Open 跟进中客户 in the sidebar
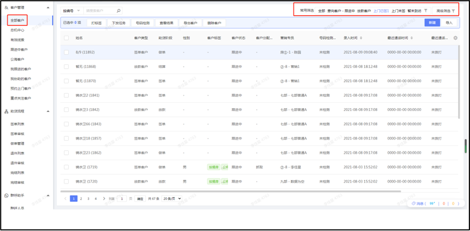 (19, 49)
